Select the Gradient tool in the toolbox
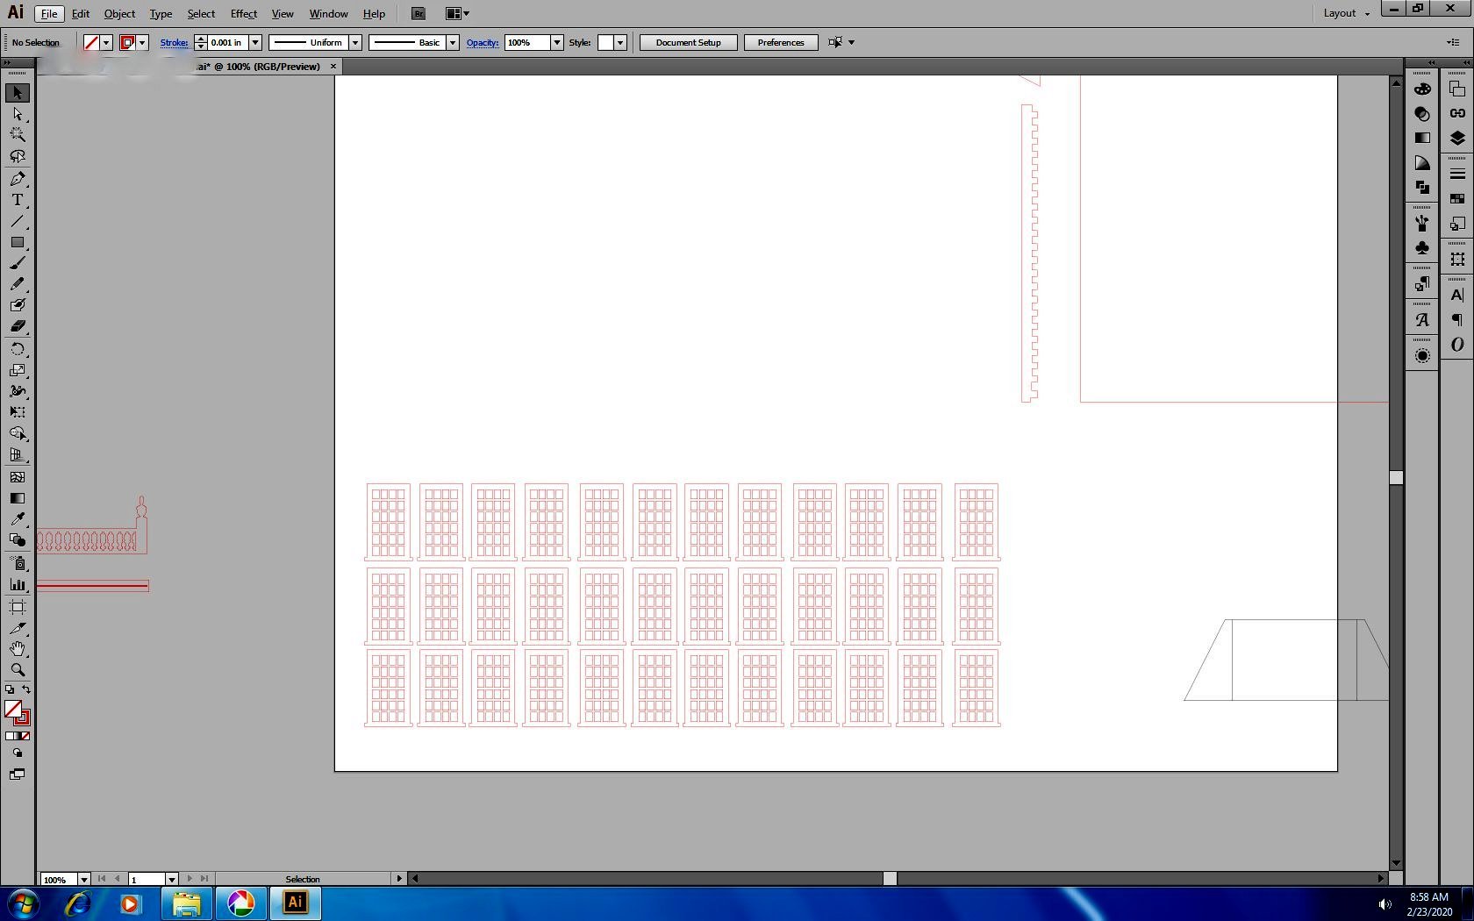 pos(18,498)
